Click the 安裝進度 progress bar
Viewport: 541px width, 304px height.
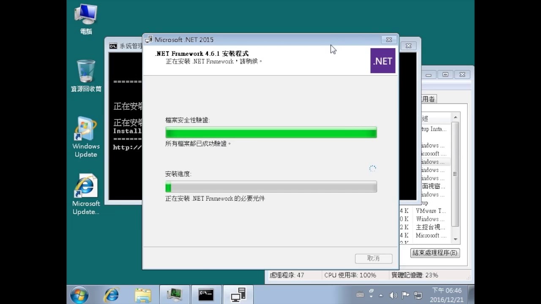(x=271, y=187)
